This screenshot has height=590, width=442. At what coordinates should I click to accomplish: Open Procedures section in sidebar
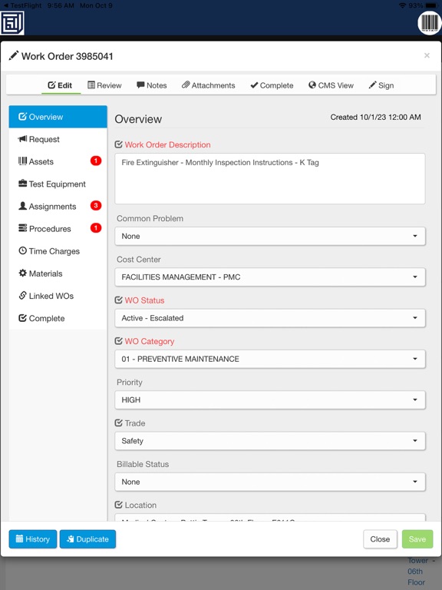coord(58,229)
